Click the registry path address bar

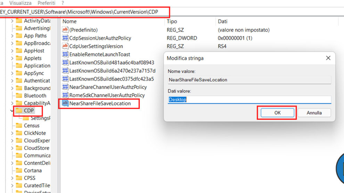172,12
